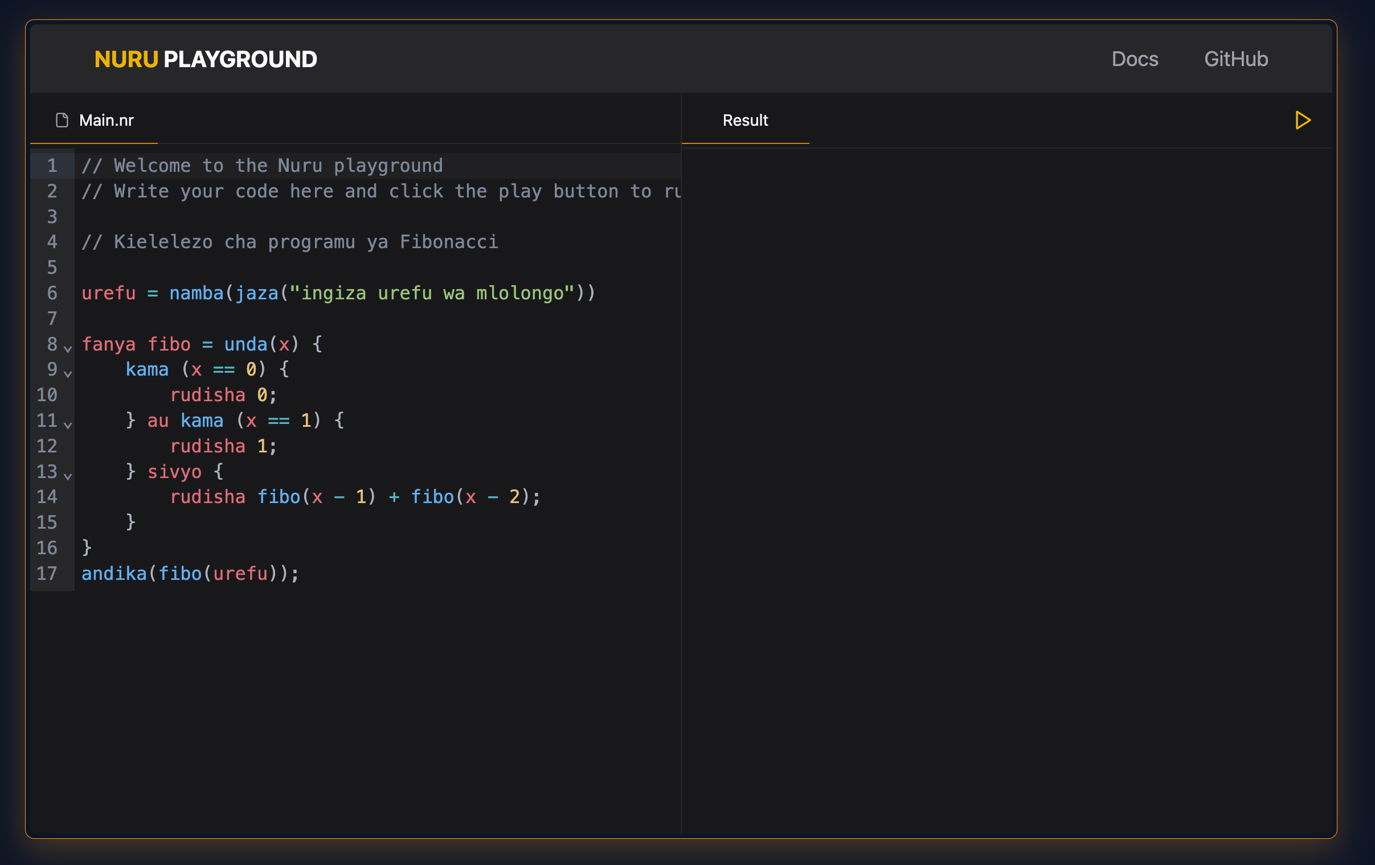Open the GitHub link
The width and height of the screenshot is (1375, 865).
[1236, 59]
